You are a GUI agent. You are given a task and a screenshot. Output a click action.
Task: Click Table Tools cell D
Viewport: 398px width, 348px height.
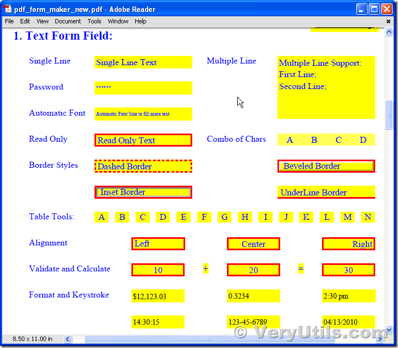(x=163, y=217)
